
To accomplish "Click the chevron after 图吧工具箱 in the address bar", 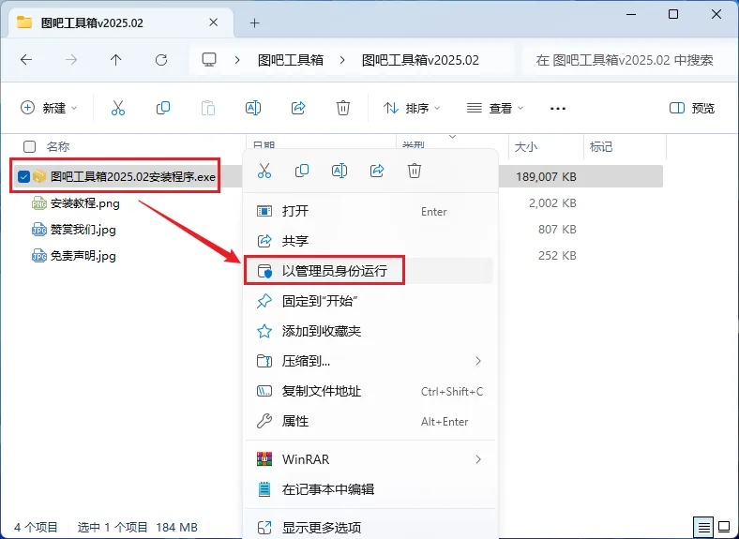I will point(342,60).
